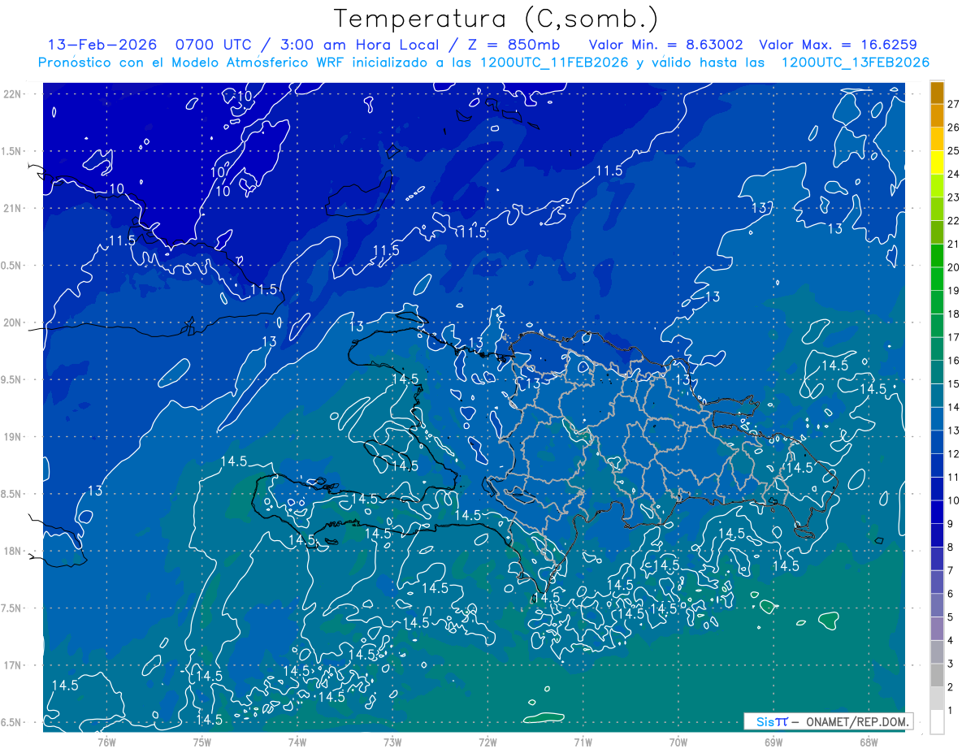Click the "73W" longitude axis label
This screenshot has height=753, width=975.
coord(392,742)
